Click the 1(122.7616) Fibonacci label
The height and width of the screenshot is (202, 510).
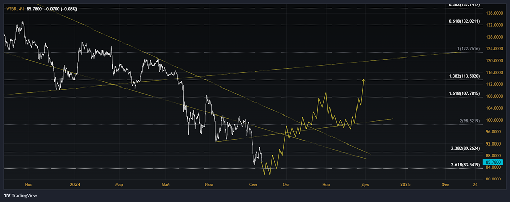pos(468,49)
